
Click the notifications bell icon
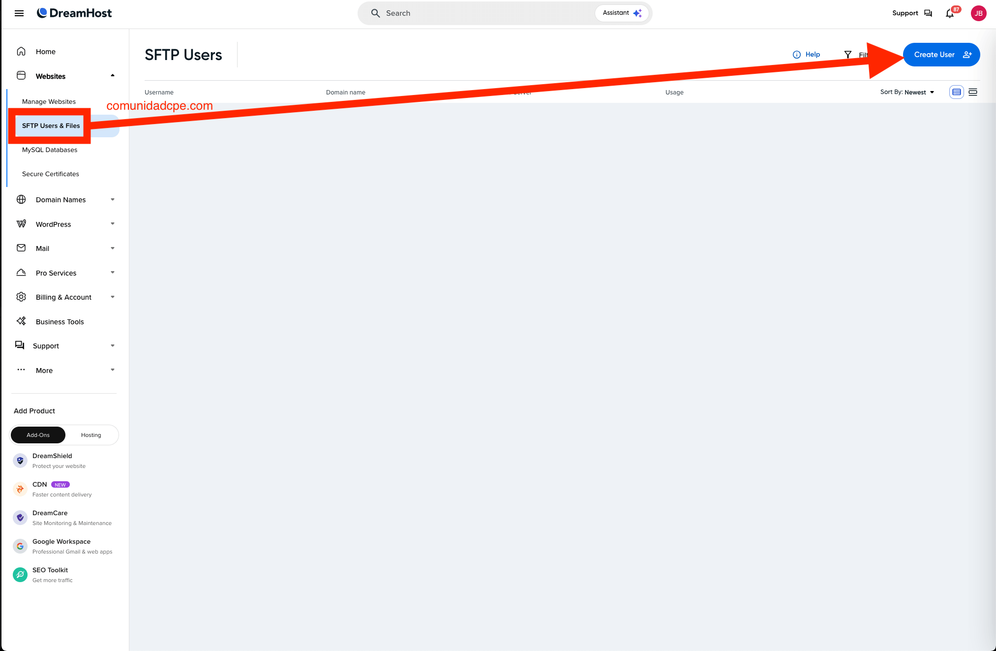(950, 13)
